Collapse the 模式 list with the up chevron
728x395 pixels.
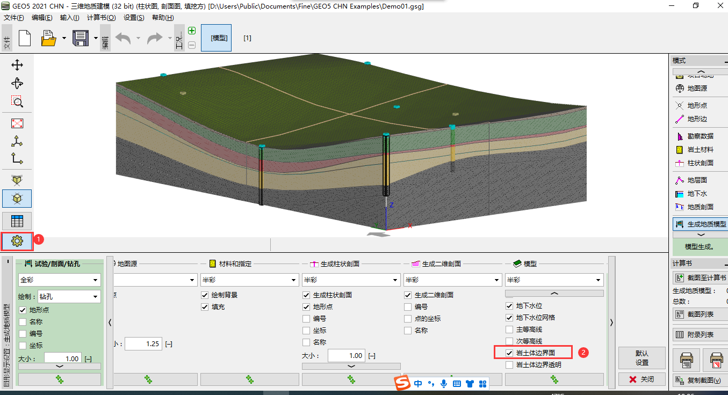coord(701,71)
